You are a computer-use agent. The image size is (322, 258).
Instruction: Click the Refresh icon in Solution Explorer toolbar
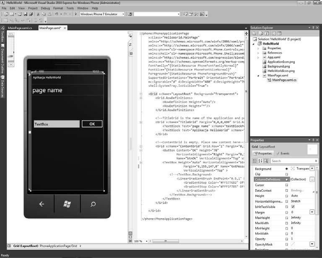[267, 34]
